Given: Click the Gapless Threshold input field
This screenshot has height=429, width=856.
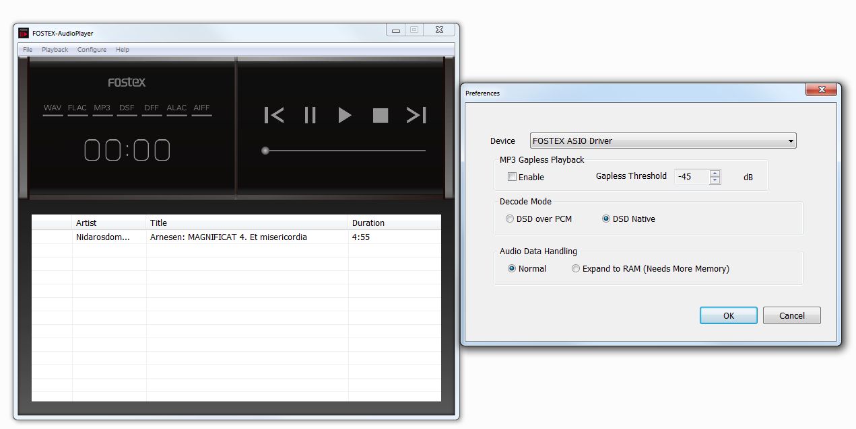Looking at the screenshot, I should click(692, 177).
